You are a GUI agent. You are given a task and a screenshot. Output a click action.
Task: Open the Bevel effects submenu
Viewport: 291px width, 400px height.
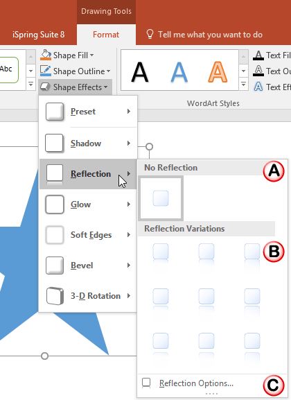tap(88, 266)
